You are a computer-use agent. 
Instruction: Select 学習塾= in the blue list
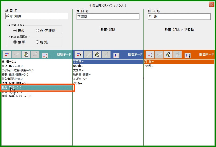[x=108, y=62]
